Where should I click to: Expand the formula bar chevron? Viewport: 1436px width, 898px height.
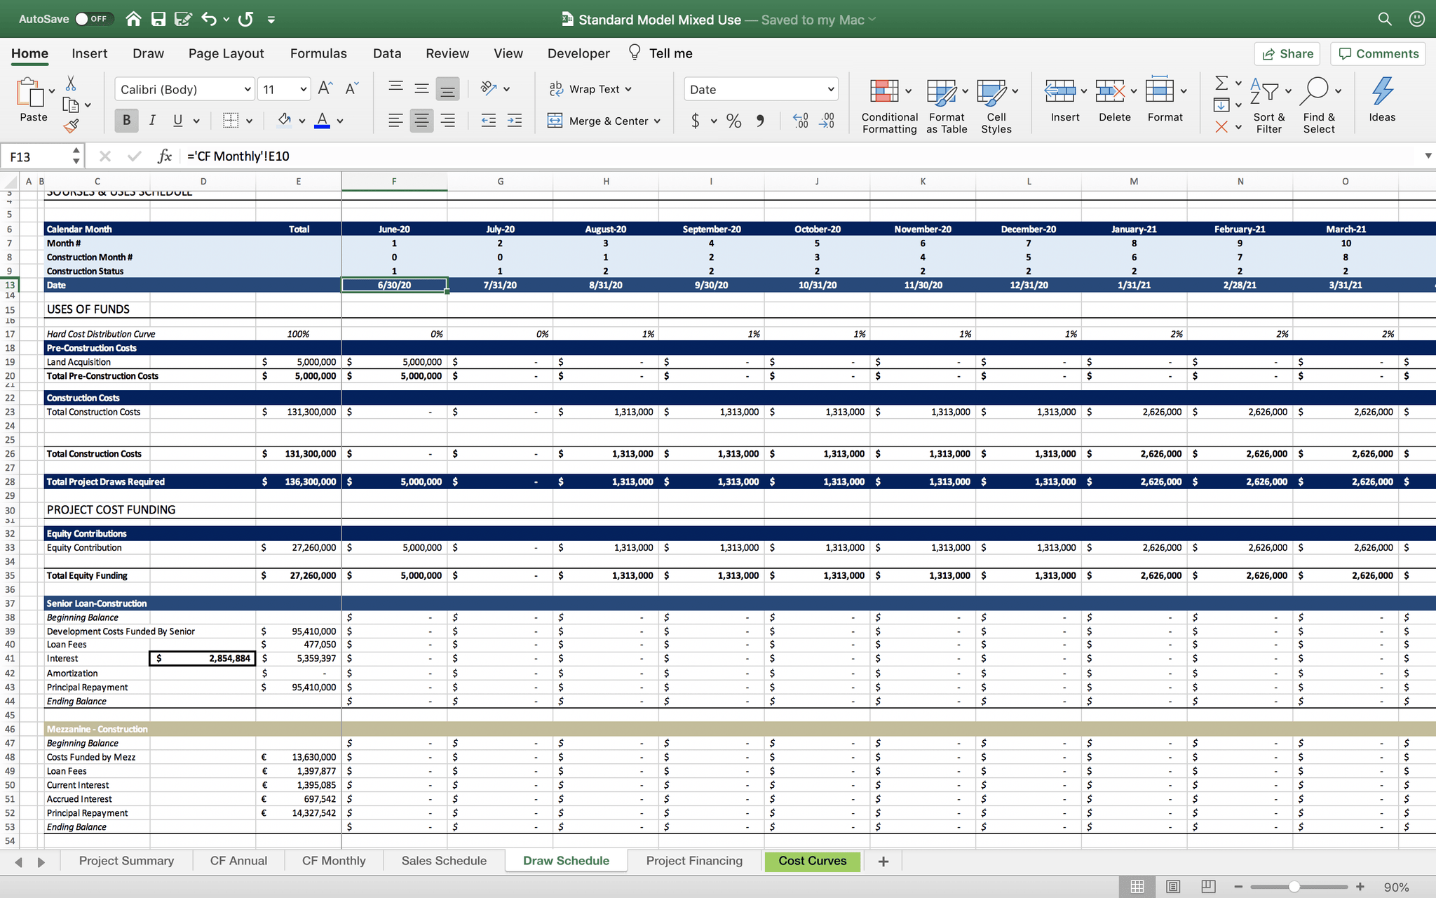click(1428, 156)
